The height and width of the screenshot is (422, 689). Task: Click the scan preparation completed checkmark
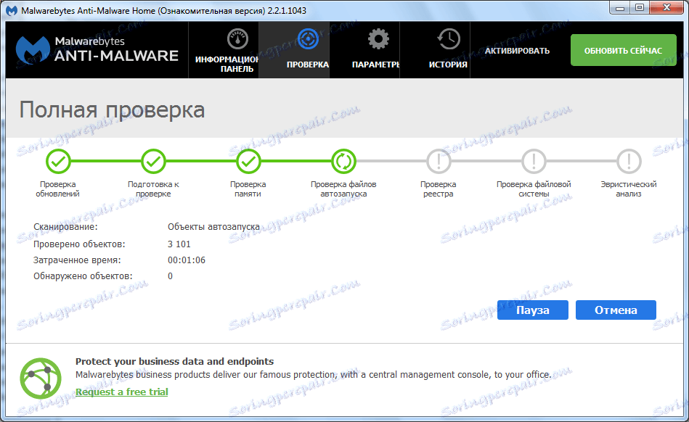(x=153, y=162)
